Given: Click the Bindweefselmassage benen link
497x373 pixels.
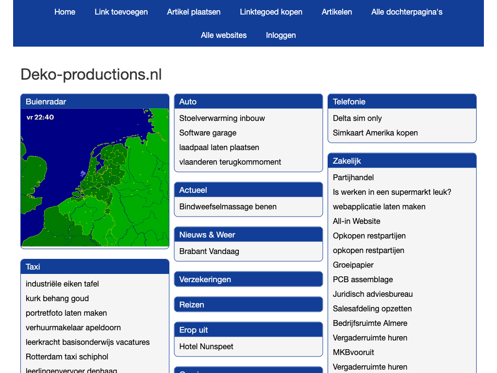Looking at the screenshot, I should point(228,206).
